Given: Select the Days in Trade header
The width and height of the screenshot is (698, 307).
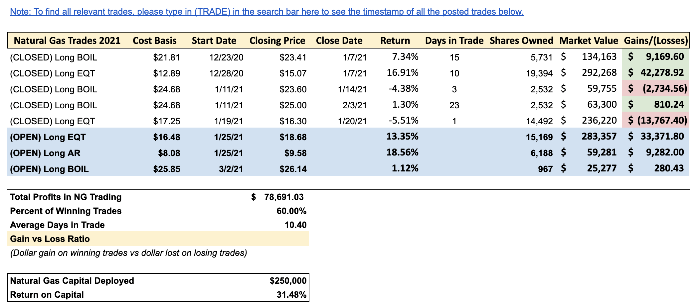Looking at the screenshot, I should [x=454, y=41].
